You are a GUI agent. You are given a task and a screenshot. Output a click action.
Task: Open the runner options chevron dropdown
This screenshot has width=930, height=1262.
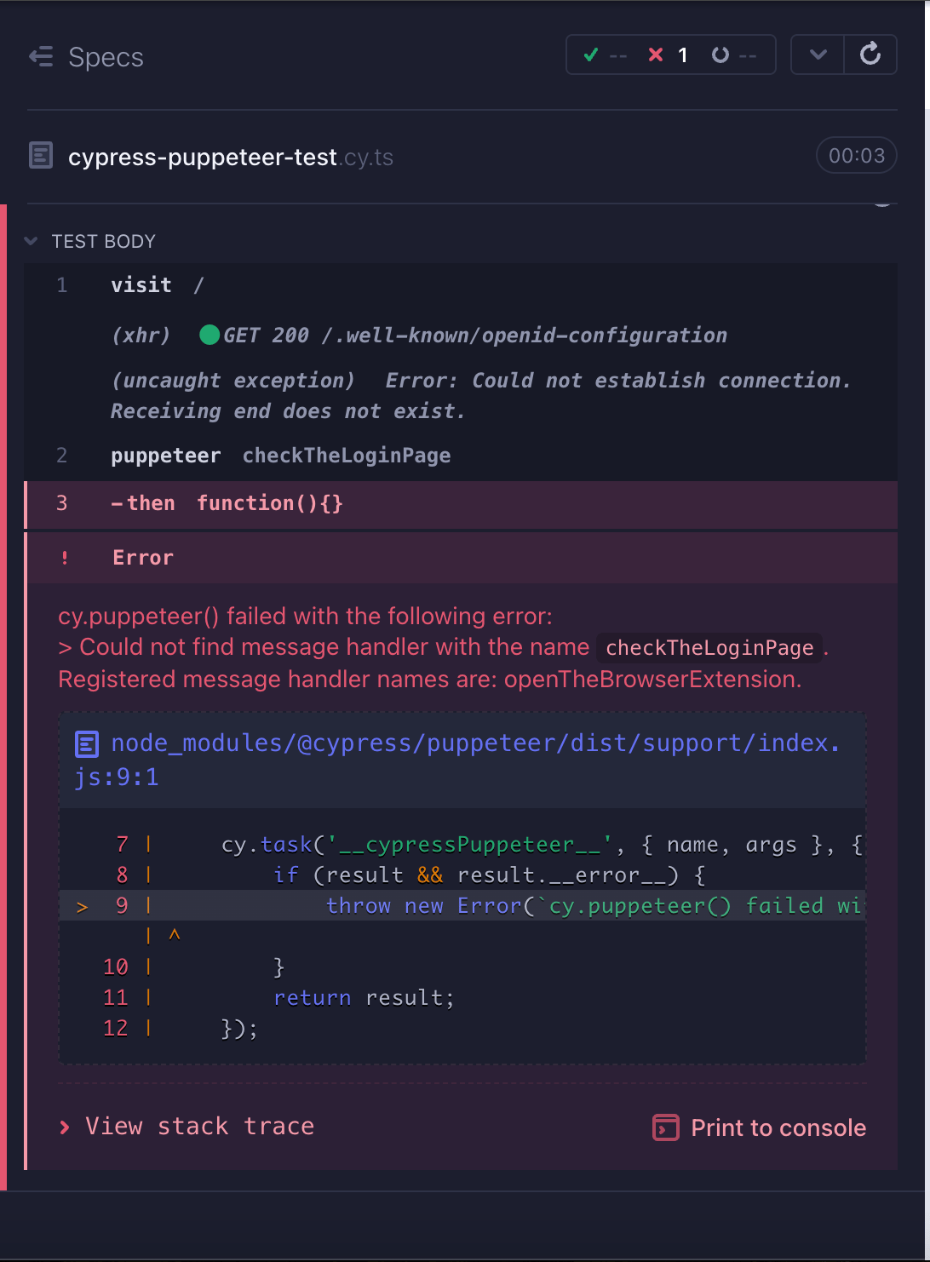[x=818, y=55]
